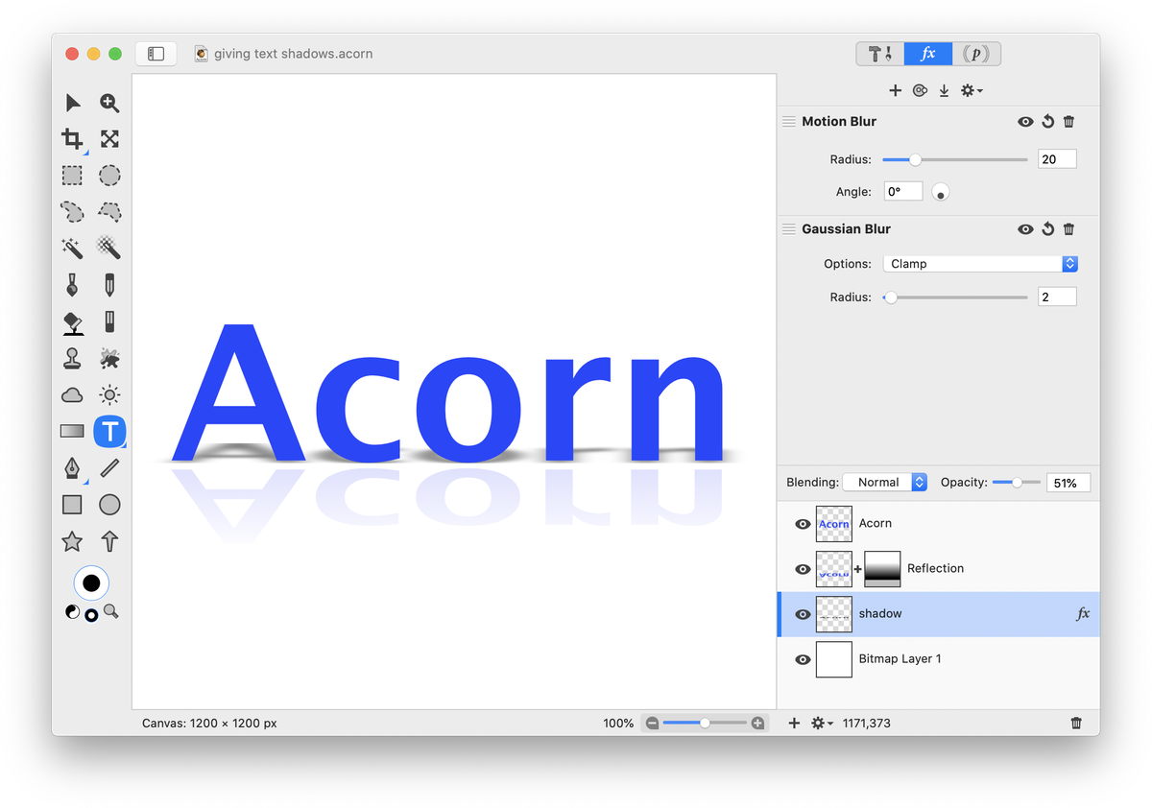Zoom in with plus button
Viewport: 1152px width, 808px height.
coord(757,723)
